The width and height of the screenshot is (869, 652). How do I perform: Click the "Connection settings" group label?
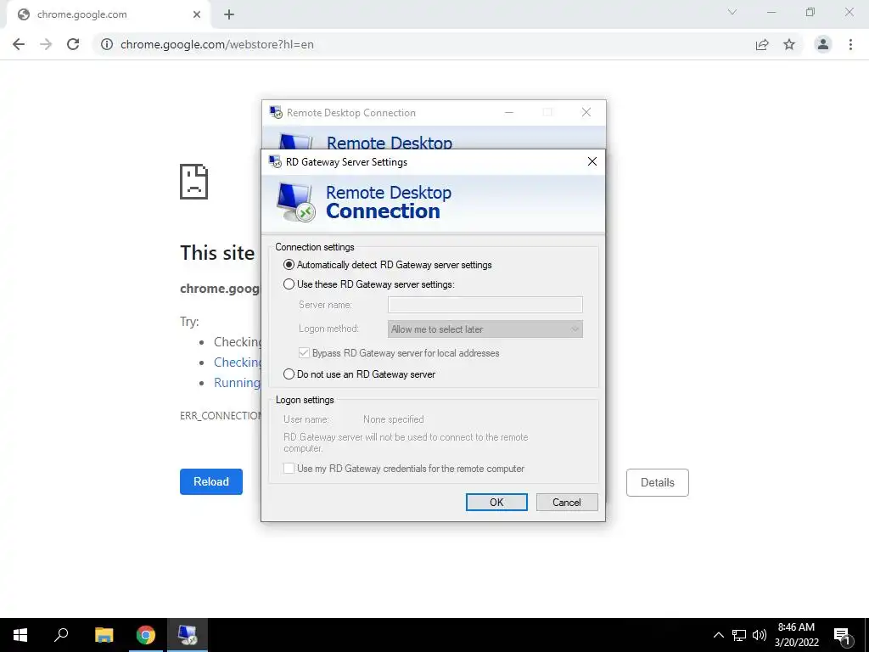point(315,247)
